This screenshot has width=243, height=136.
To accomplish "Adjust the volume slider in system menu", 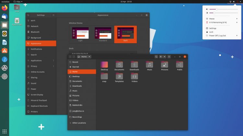I will coord(224,9).
